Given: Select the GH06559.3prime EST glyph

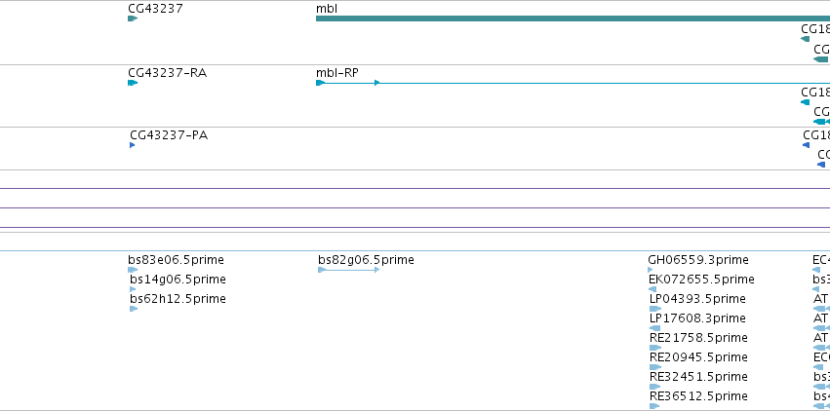Looking at the screenshot, I should pos(651,270).
